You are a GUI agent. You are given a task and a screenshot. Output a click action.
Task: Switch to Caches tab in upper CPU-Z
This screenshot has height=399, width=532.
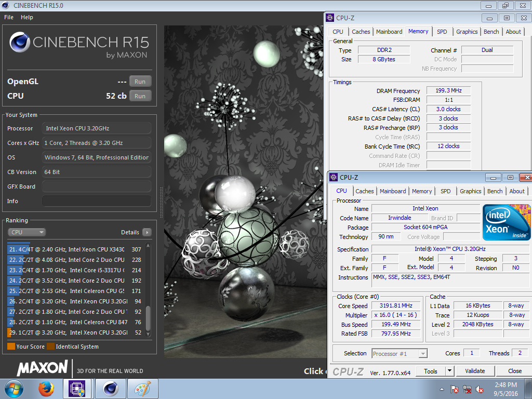point(361,32)
